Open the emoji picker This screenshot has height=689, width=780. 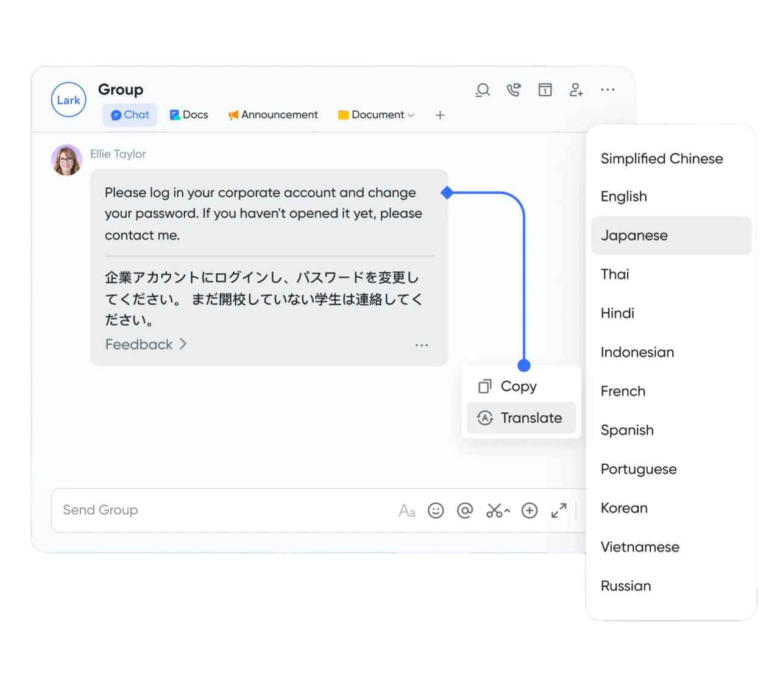coord(436,511)
